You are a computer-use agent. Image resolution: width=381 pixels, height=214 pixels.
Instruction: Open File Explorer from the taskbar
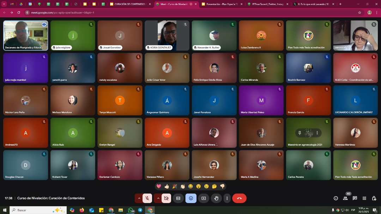[x=121, y=210]
